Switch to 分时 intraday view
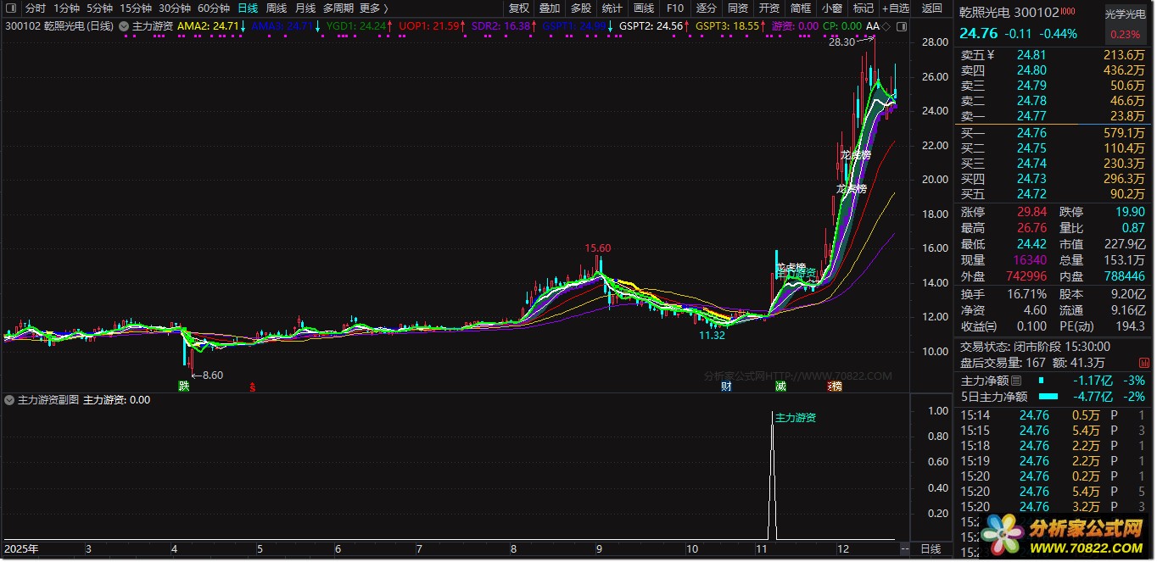This screenshot has width=1157, height=562. click(36, 8)
